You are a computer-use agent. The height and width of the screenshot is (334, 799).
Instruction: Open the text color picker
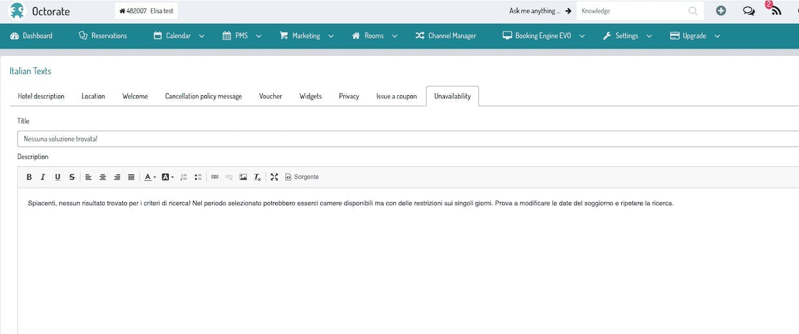(149, 177)
